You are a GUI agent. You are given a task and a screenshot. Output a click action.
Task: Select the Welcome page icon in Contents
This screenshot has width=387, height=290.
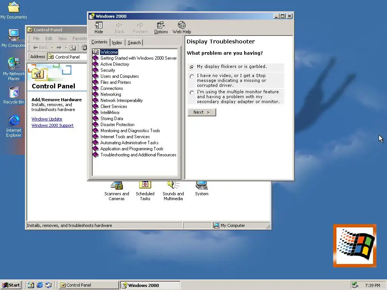[96, 52]
